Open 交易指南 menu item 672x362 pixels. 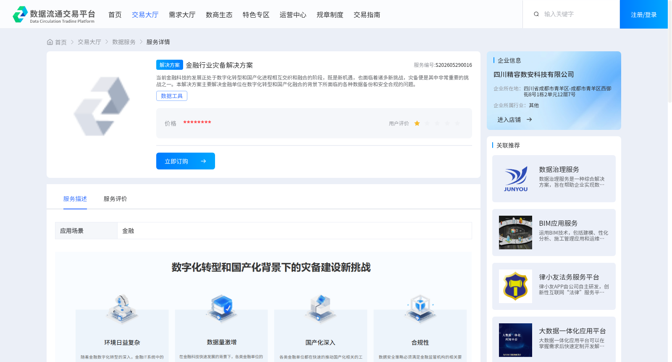click(367, 15)
